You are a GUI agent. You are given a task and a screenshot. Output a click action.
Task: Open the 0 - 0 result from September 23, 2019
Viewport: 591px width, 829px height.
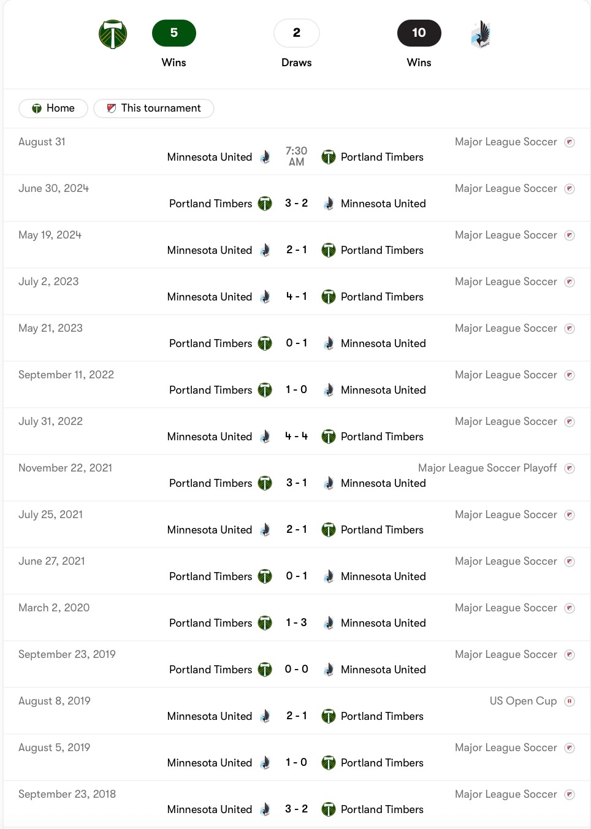pos(297,669)
